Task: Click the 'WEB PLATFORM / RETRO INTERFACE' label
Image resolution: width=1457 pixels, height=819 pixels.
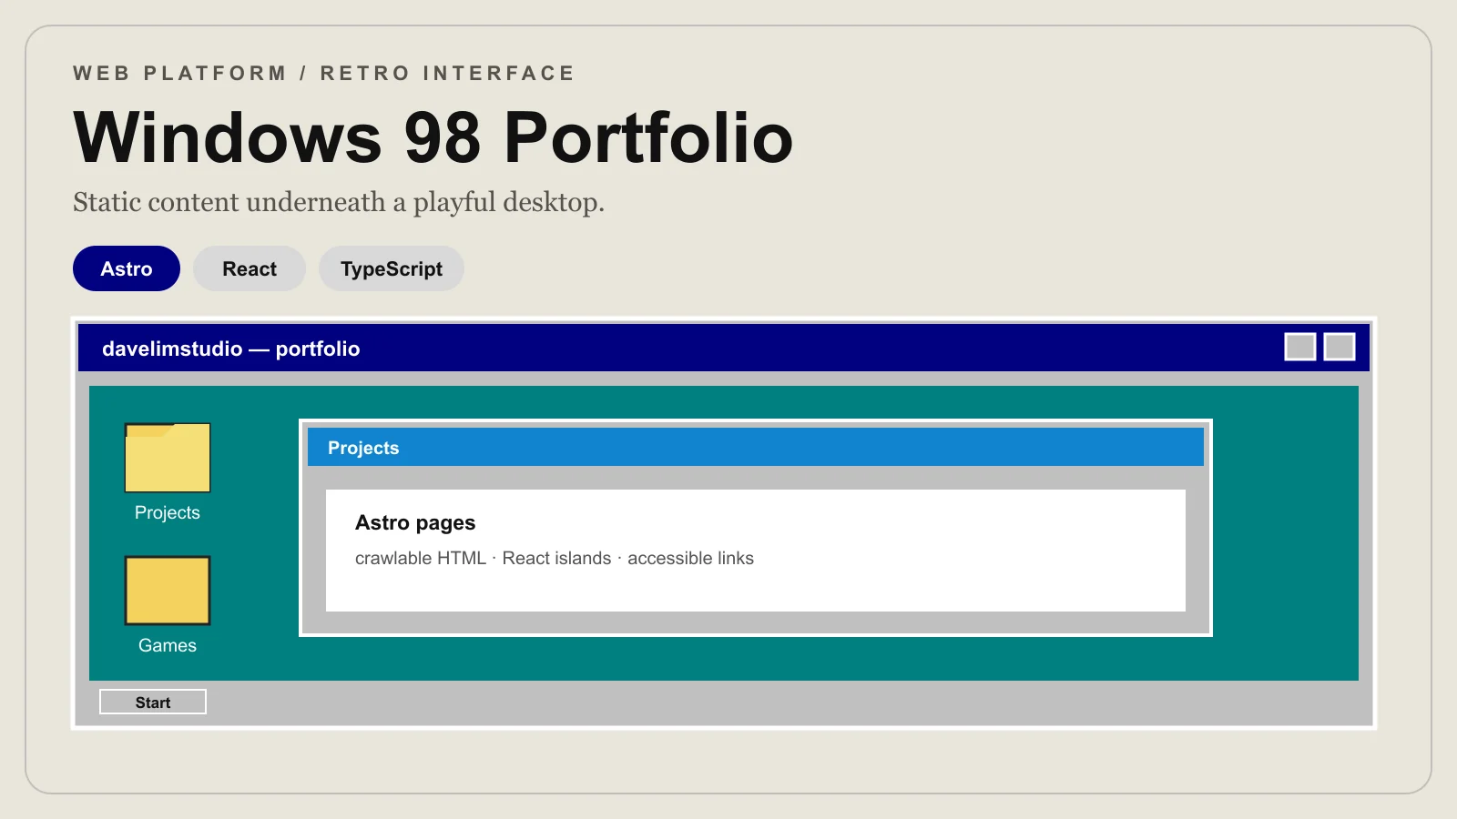Action: tap(323, 73)
